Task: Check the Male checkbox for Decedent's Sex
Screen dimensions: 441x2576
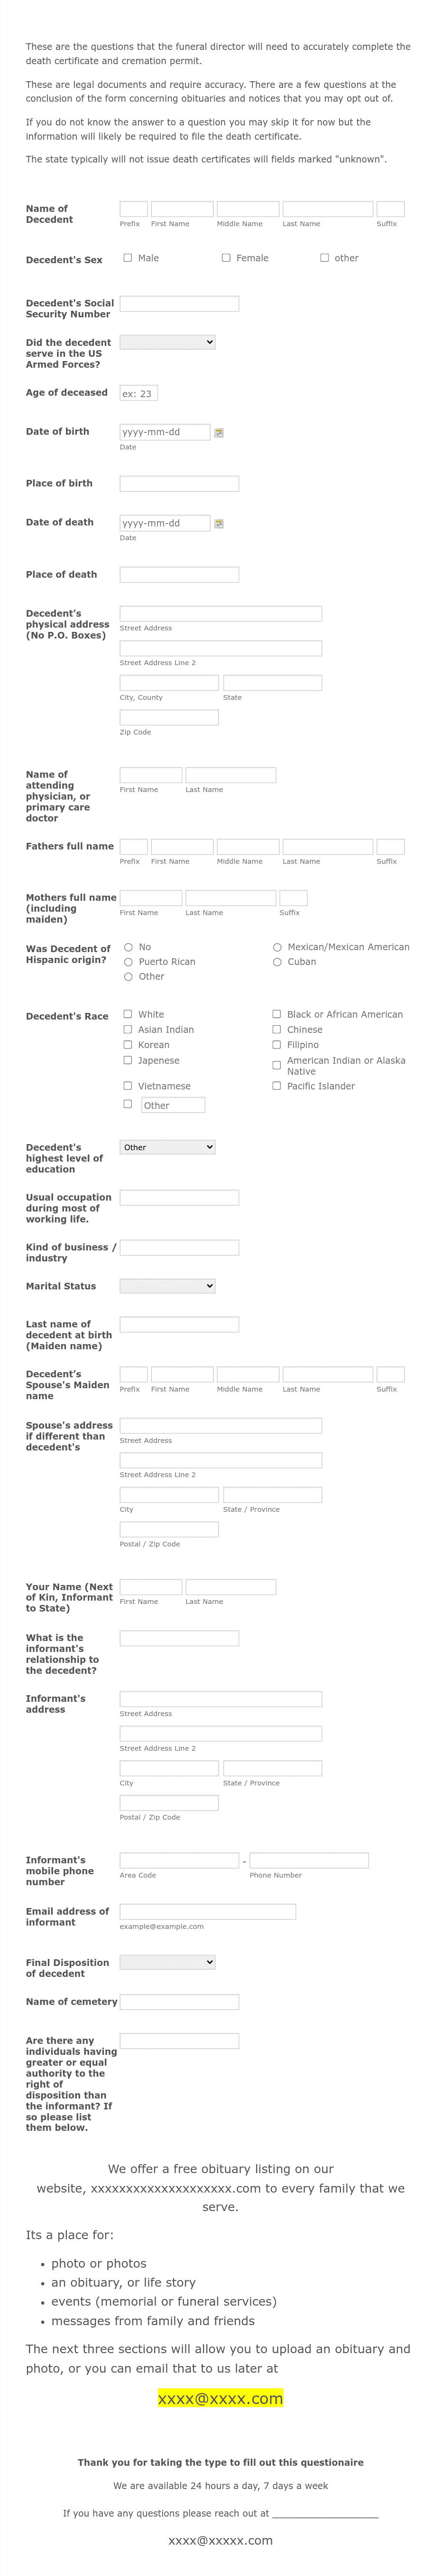Action: click(128, 258)
